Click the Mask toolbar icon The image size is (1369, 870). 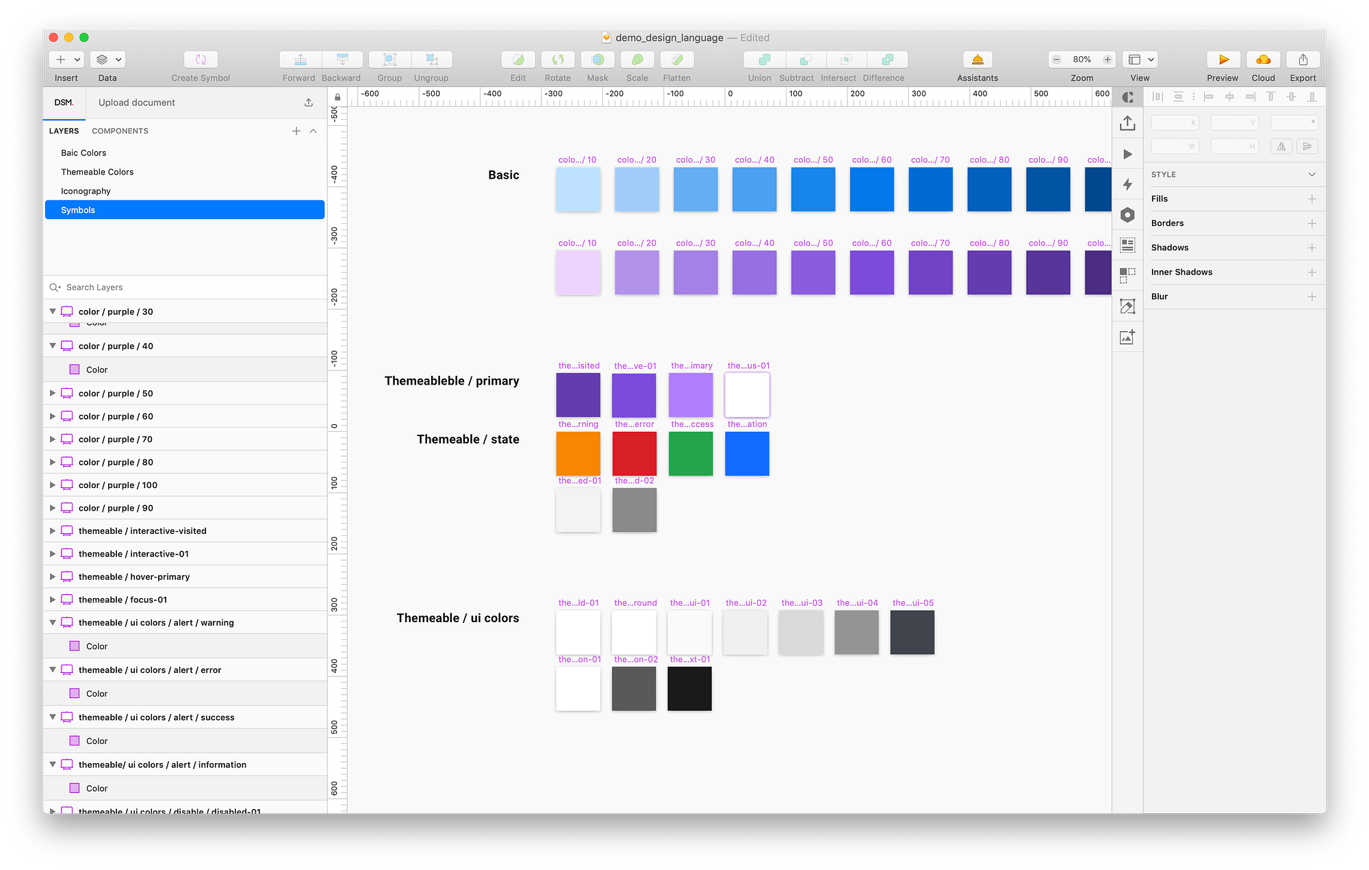point(598,60)
